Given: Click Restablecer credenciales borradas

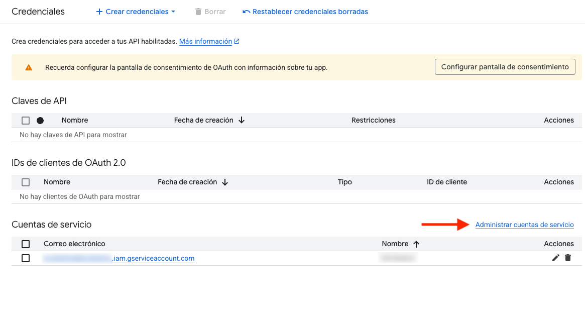Looking at the screenshot, I should 305,12.
